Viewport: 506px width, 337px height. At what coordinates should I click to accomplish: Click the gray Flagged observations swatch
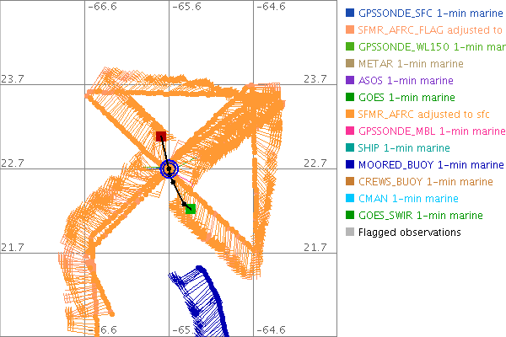[350, 233]
